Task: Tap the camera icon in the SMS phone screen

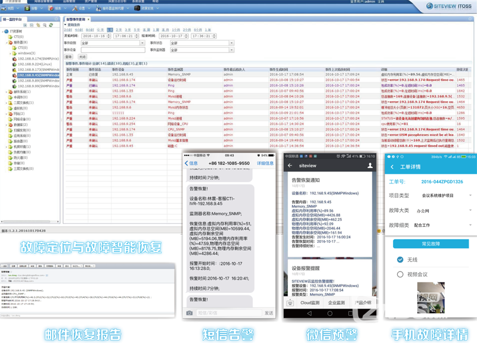Action: point(189,313)
